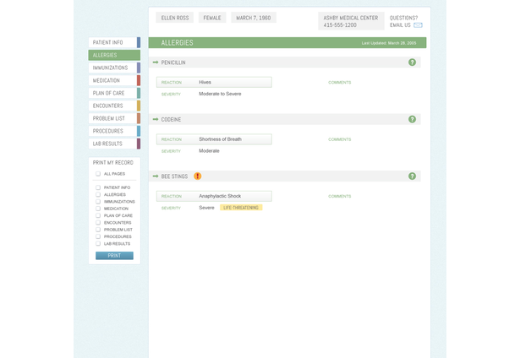Check the Allergies print checkbox

(x=98, y=194)
